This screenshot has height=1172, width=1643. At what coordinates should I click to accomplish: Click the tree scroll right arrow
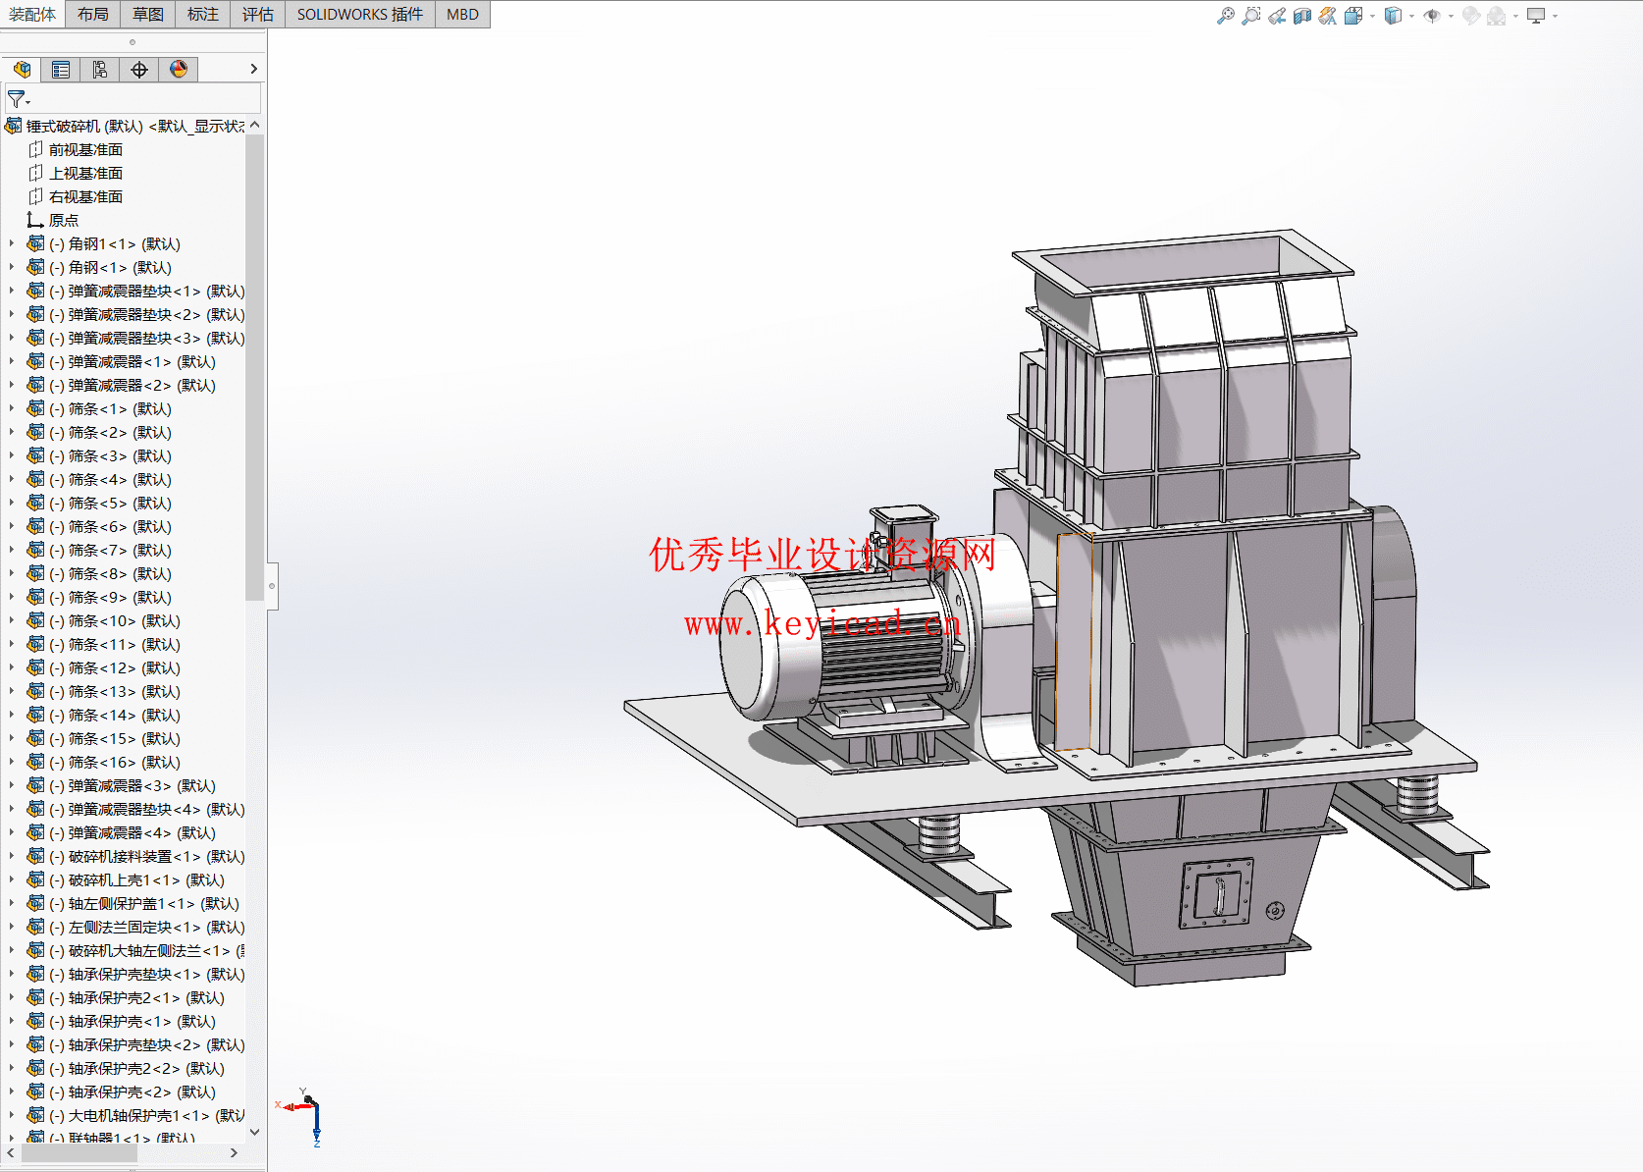pos(234,1153)
